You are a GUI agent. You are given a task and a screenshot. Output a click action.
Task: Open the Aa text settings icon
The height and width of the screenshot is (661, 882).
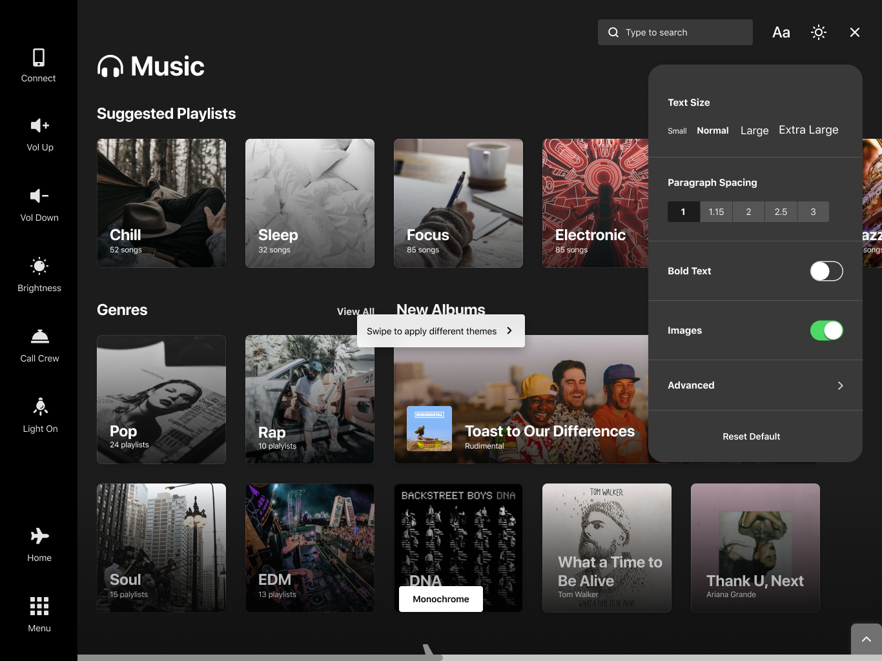coord(781,32)
